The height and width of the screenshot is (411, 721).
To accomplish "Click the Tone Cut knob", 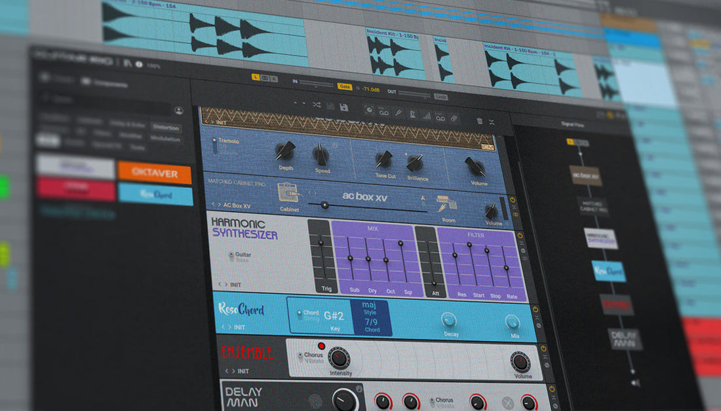I will click(x=383, y=159).
